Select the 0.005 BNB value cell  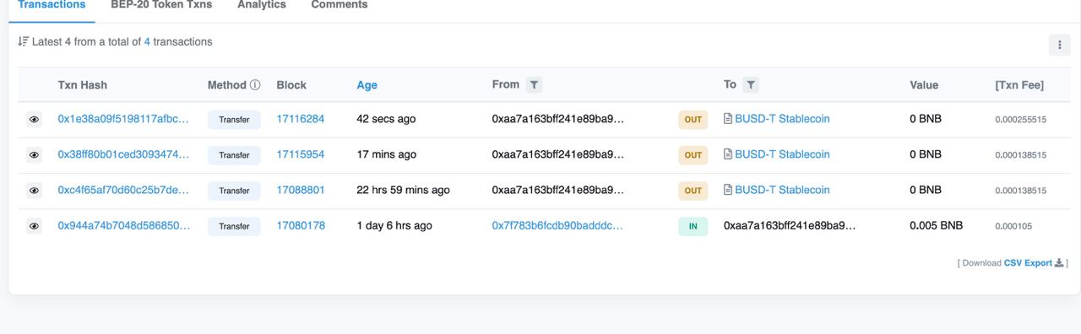[x=936, y=225]
